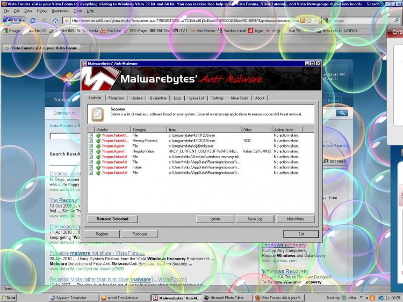
Task: Open Argos bookmark
Action: click(256, 31)
